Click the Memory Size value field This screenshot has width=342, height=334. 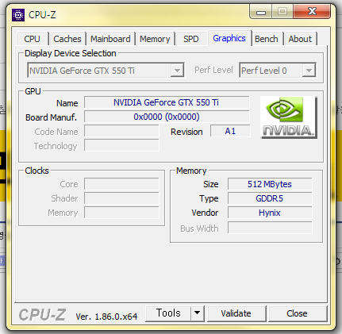tap(270, 184)
